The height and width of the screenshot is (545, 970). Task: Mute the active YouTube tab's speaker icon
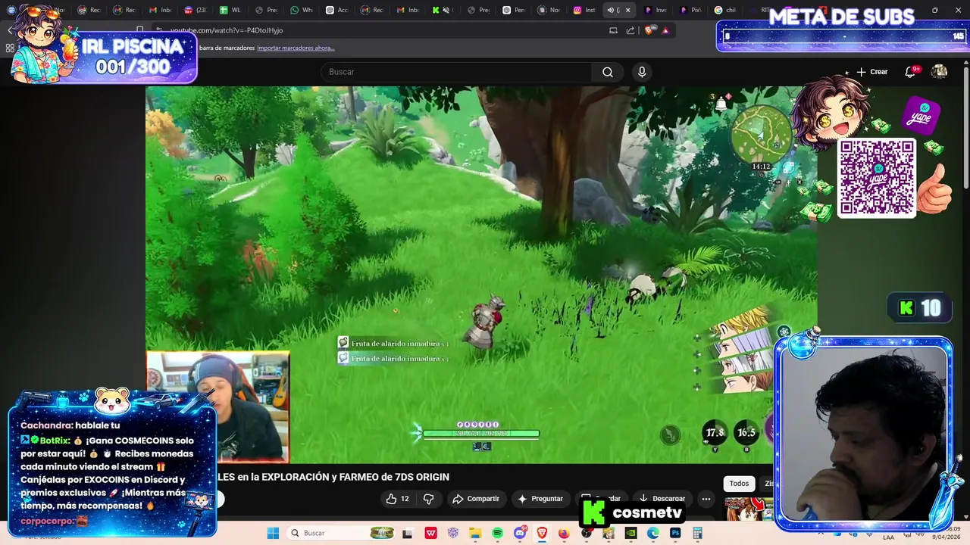click(611, 10)
